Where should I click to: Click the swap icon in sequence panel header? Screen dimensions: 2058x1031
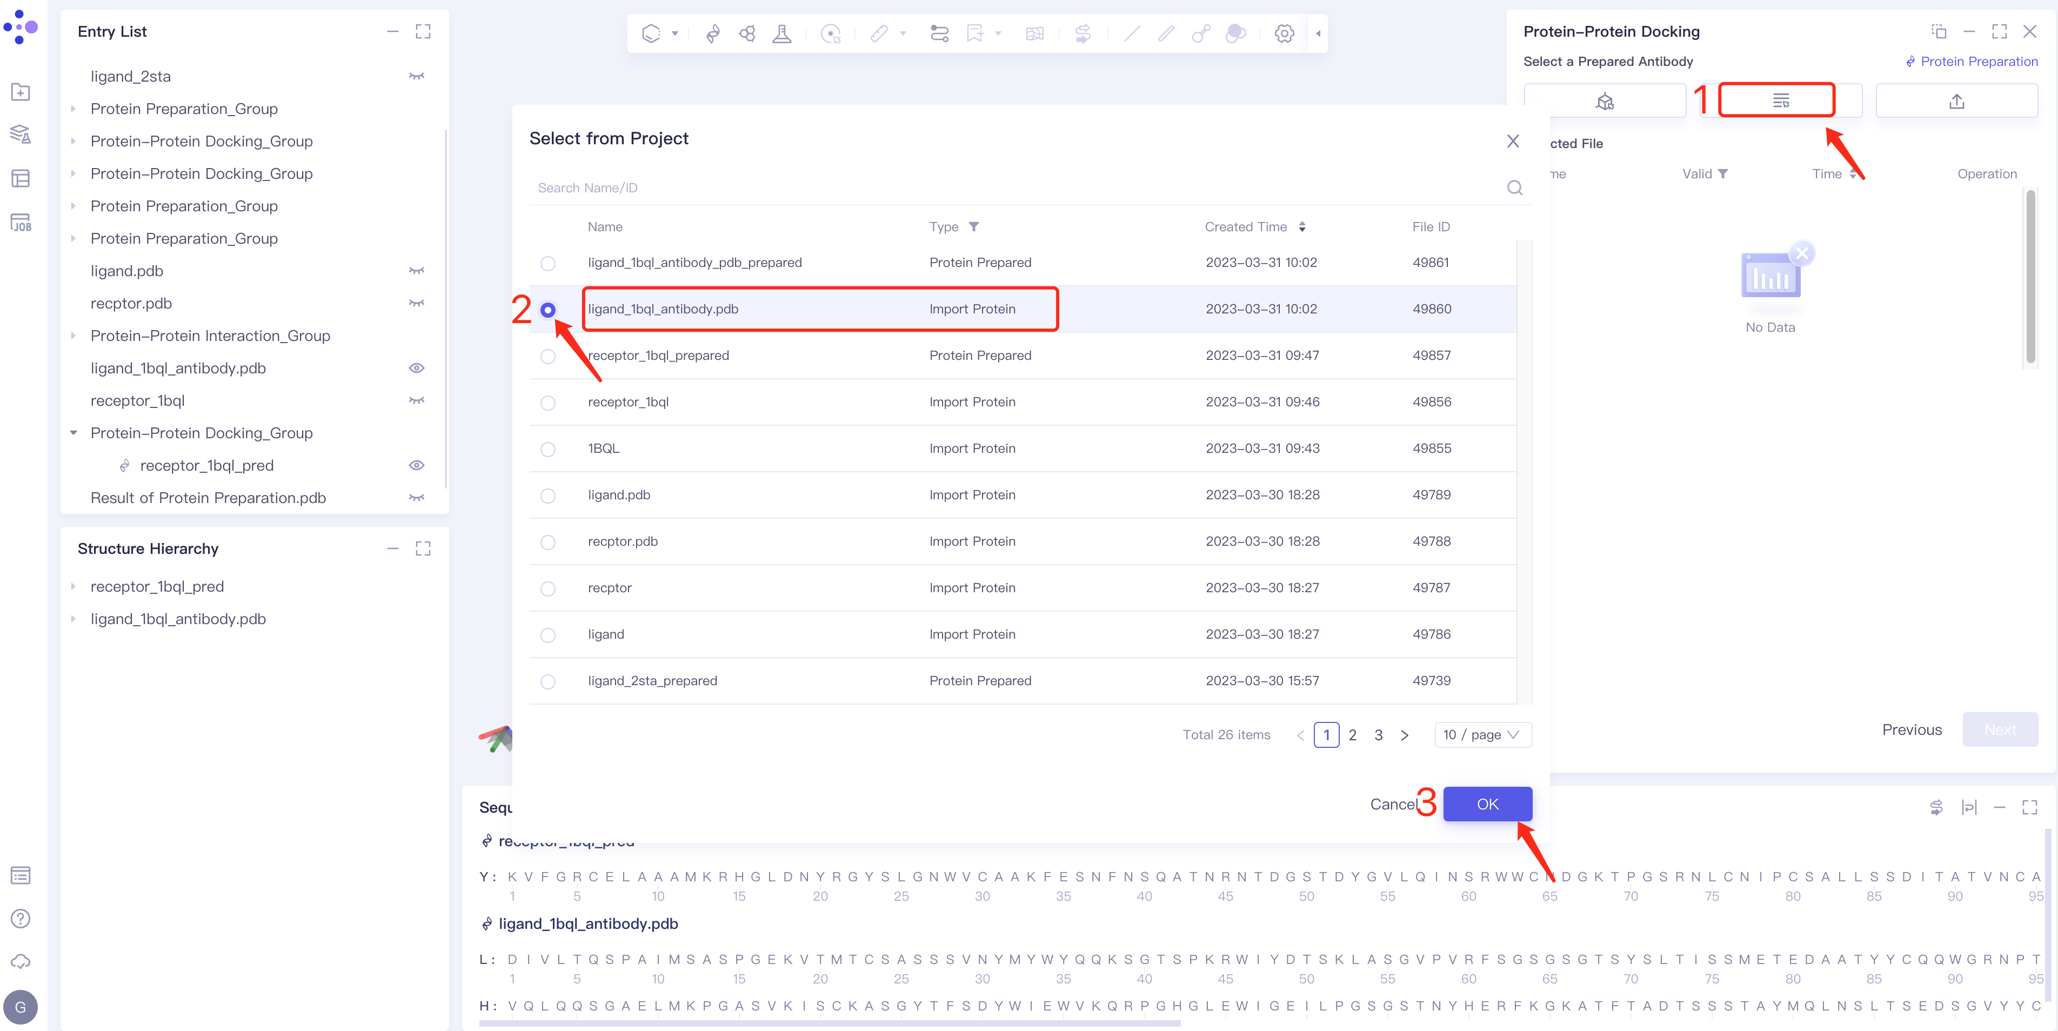(1936, 807)
